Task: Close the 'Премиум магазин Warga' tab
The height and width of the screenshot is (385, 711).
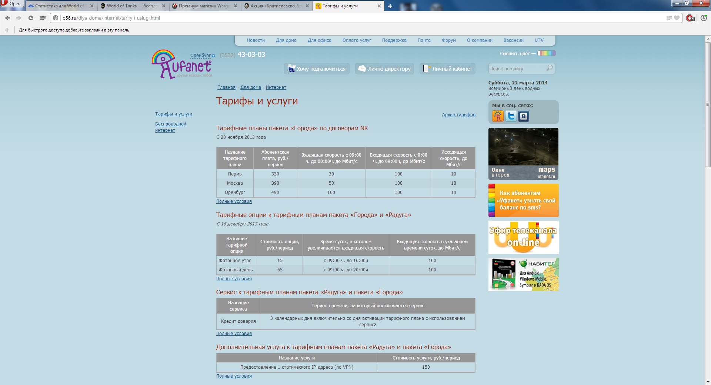Action: click(x=236, y=6)
